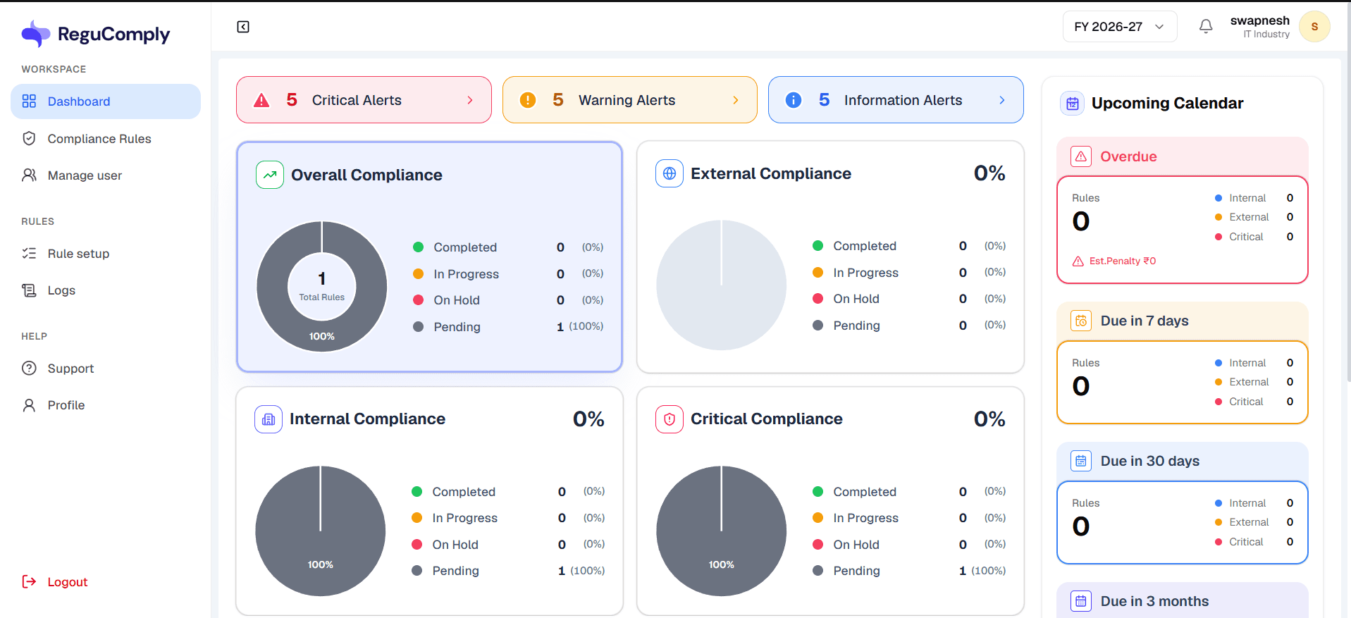The height and width of the screenshot is (618, 1351).
Task: Click the Profile person icon
Action: click(x=29, y=404)
